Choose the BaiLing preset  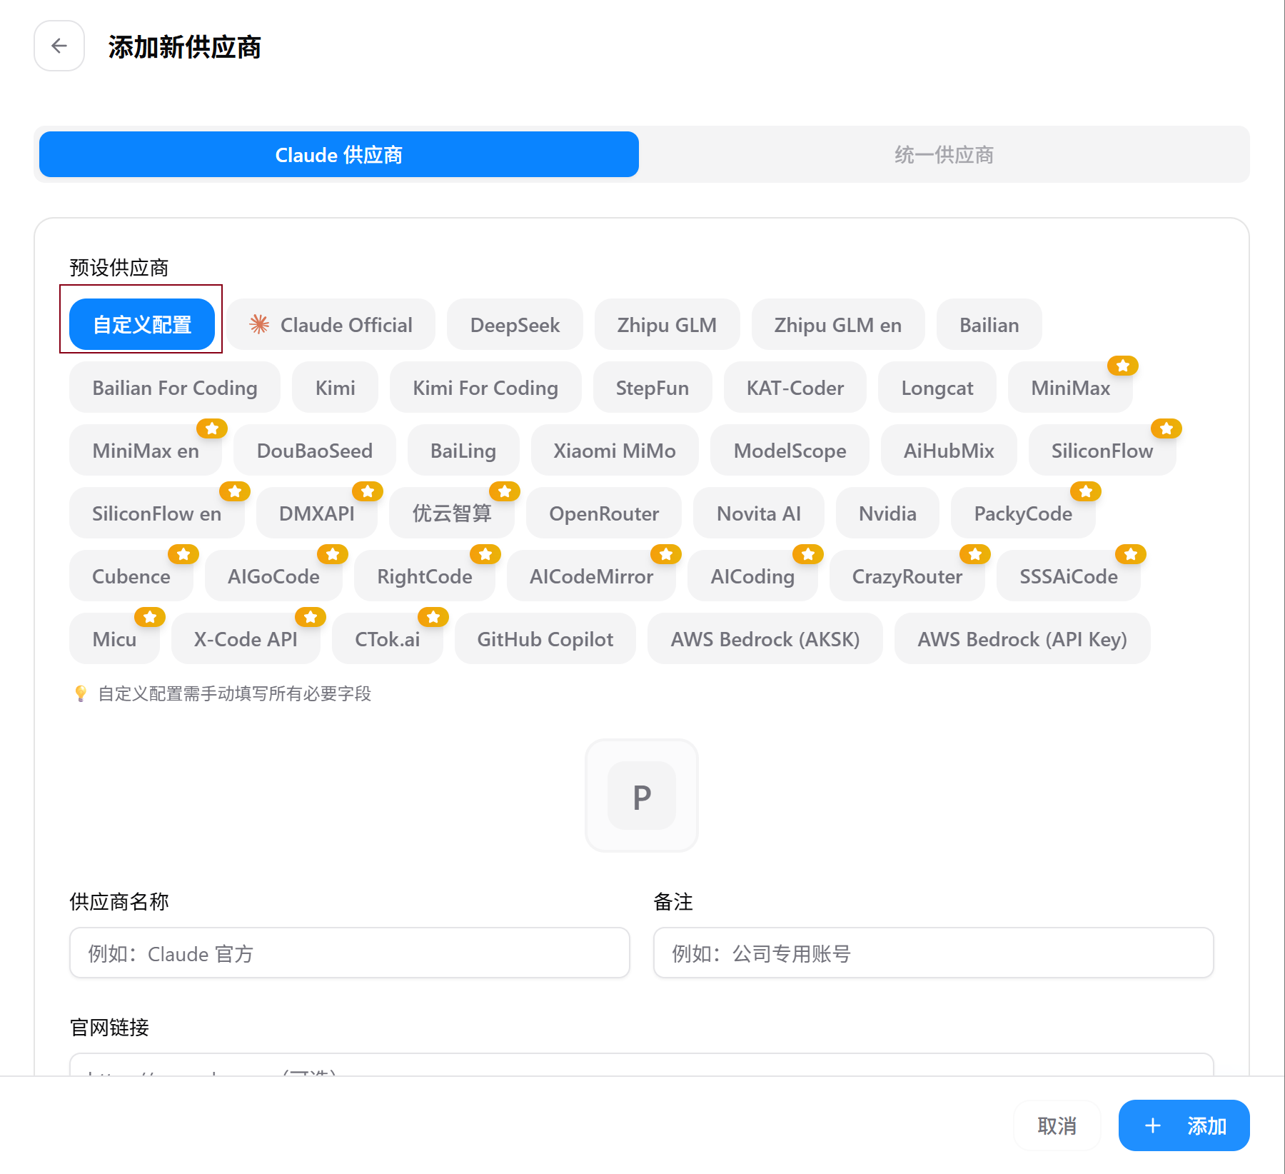463,451
